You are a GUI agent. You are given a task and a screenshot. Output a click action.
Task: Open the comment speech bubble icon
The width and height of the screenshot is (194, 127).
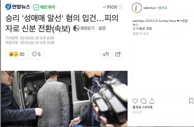[x=143, y=101]
